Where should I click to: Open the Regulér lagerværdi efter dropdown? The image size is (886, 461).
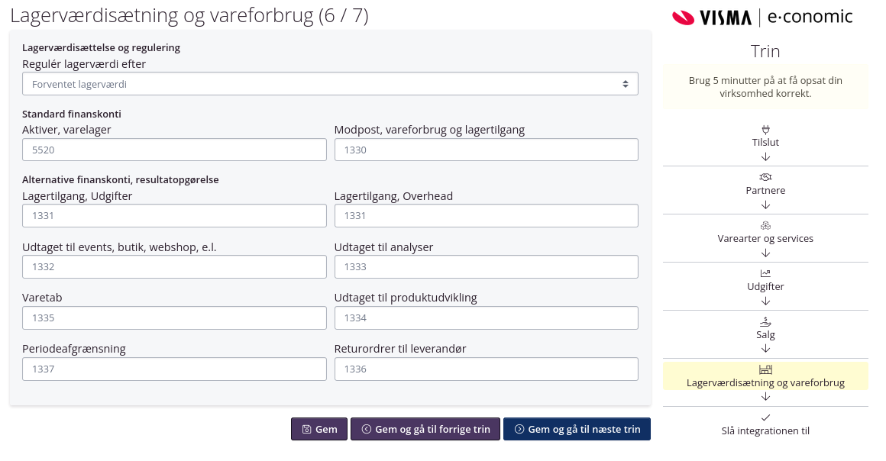(x=330, y=83)
